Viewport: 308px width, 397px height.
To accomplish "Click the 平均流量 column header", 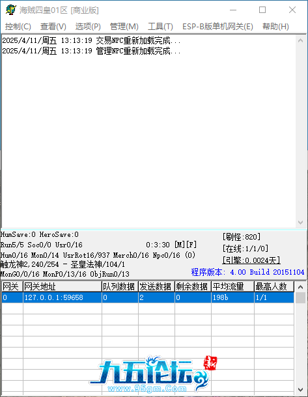I will tap(232, 286).
